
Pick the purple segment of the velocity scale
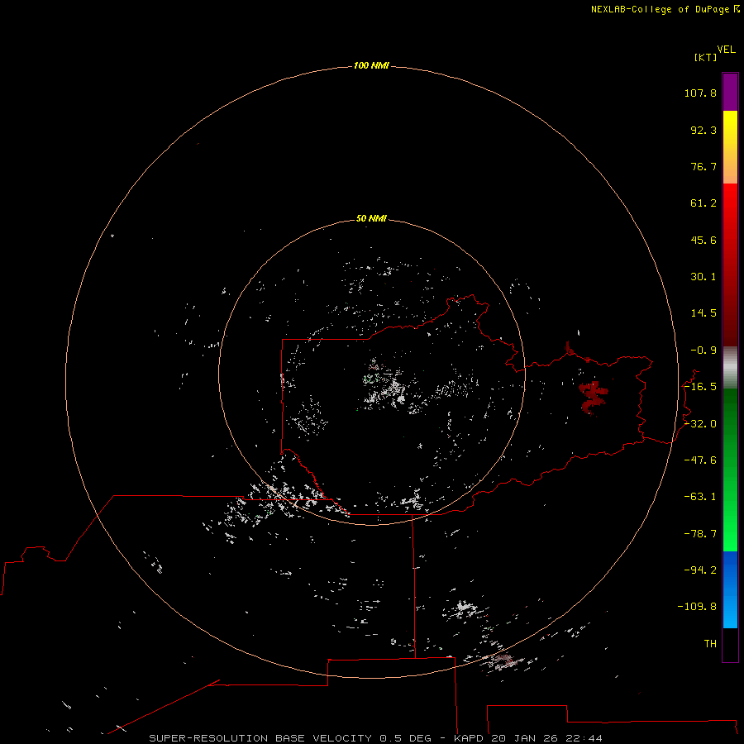click(x=730, y=92)
